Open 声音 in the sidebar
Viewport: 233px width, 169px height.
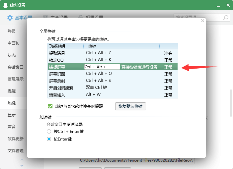(12, 127)
